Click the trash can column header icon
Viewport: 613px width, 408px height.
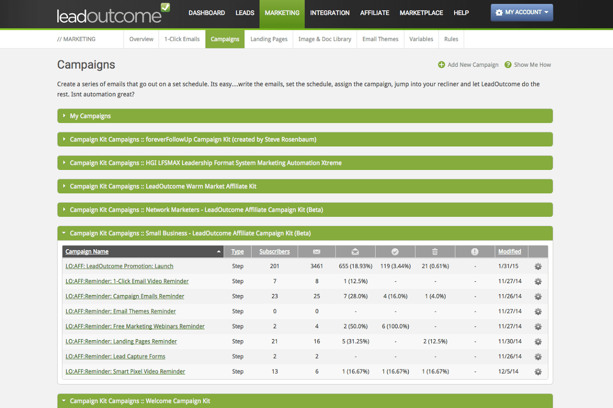point(435,251)
